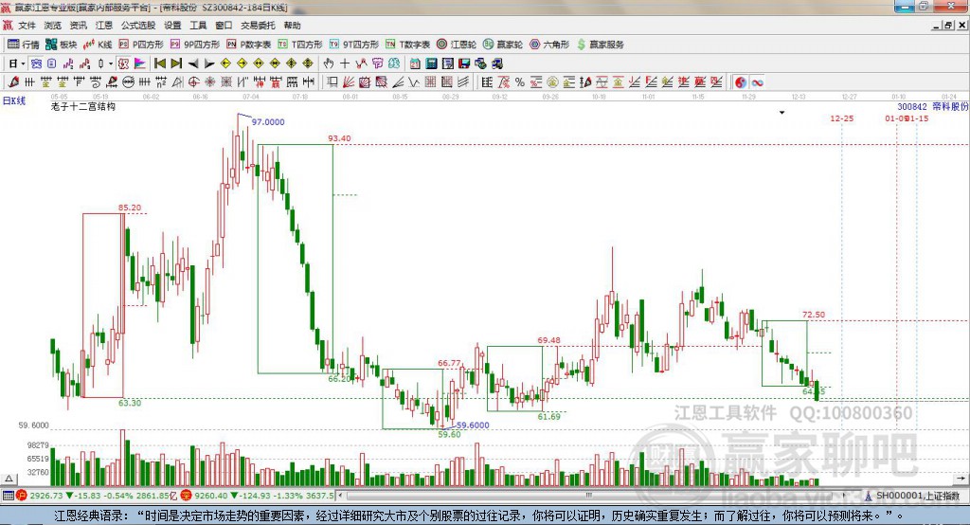This screenshot has width=970, height=525.
Task: Click the colored flag icon
Action: point(140,63)
